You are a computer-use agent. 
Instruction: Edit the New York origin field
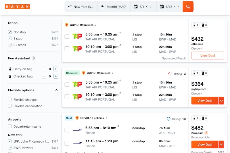pyautogui.click(x=81, y=7)
